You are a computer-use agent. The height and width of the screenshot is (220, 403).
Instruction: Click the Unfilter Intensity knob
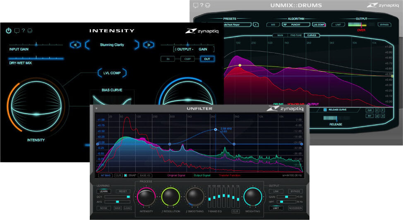pyautogui.click(x=146, y=197)
